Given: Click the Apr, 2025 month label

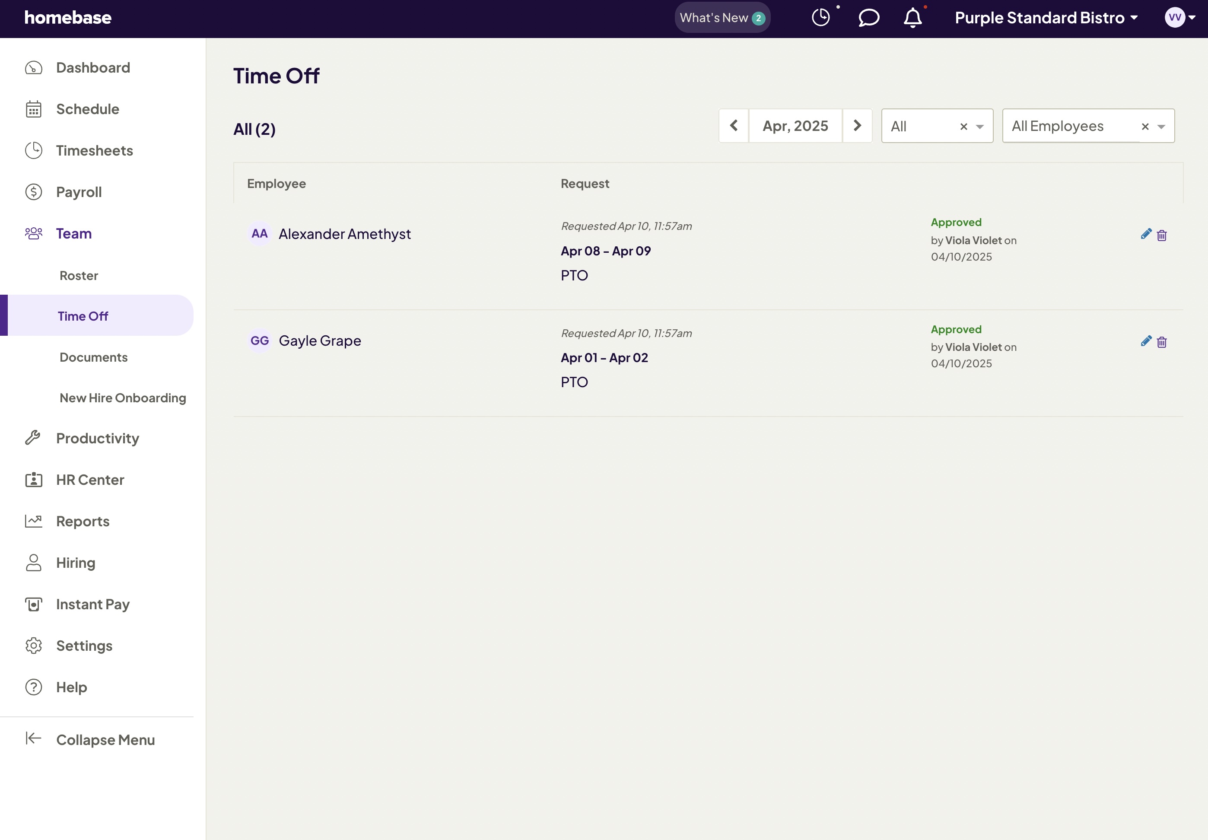Looking at the screenshot, I should (795, 126).
